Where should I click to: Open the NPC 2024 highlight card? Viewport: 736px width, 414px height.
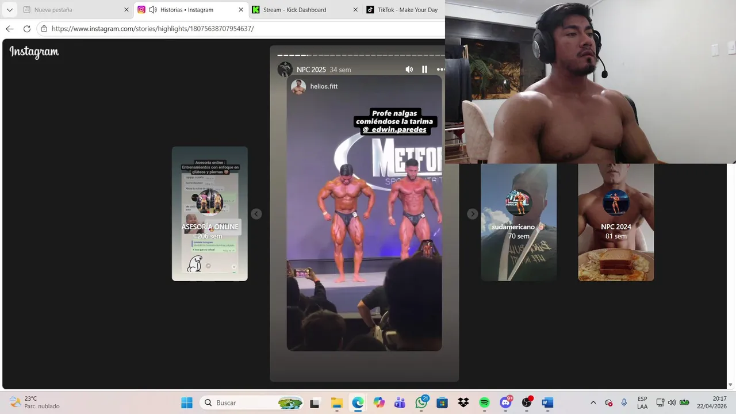[616, 223]
